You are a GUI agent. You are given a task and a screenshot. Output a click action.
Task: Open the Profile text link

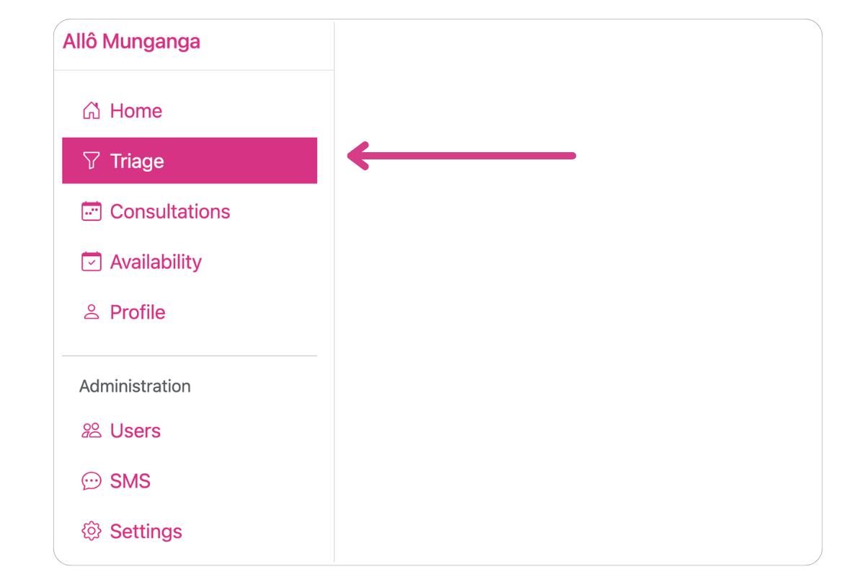[138, 312]
